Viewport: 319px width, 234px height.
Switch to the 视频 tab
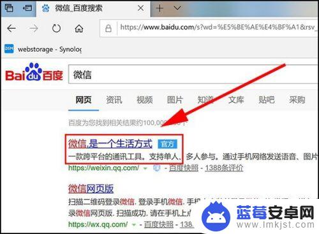(145, 99)
